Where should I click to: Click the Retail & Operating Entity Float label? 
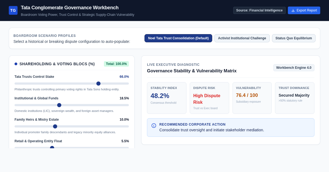click(x=38, y=141)
